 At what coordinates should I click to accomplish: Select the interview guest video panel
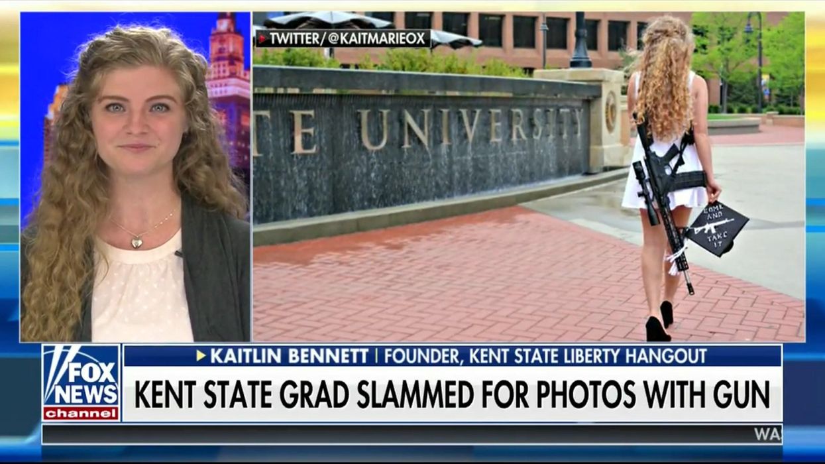135,176
